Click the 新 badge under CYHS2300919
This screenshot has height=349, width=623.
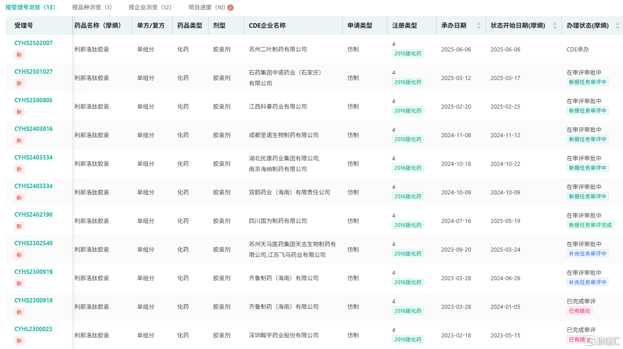point(19,283)
